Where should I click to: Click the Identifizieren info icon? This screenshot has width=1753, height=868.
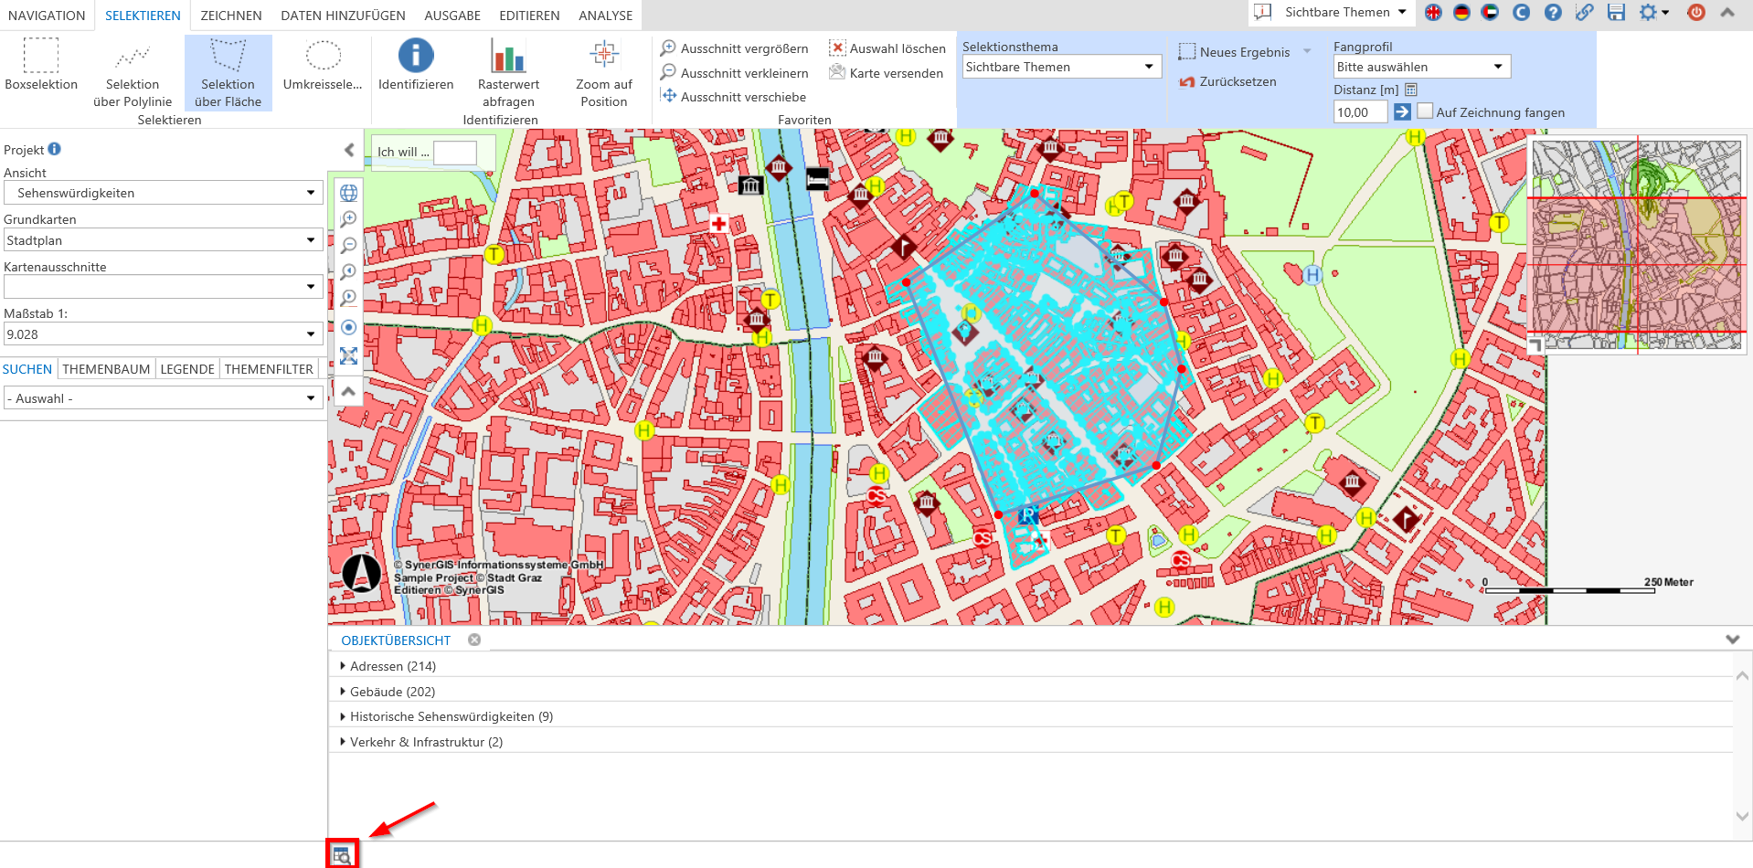[x=416, y=57]
